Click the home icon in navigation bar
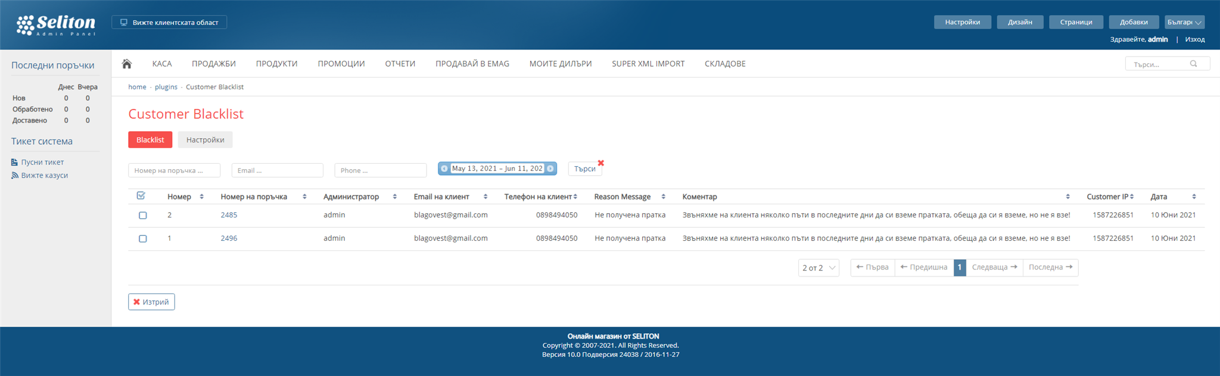The height and width of the screenshot is (376, 1220). [126, 64]
